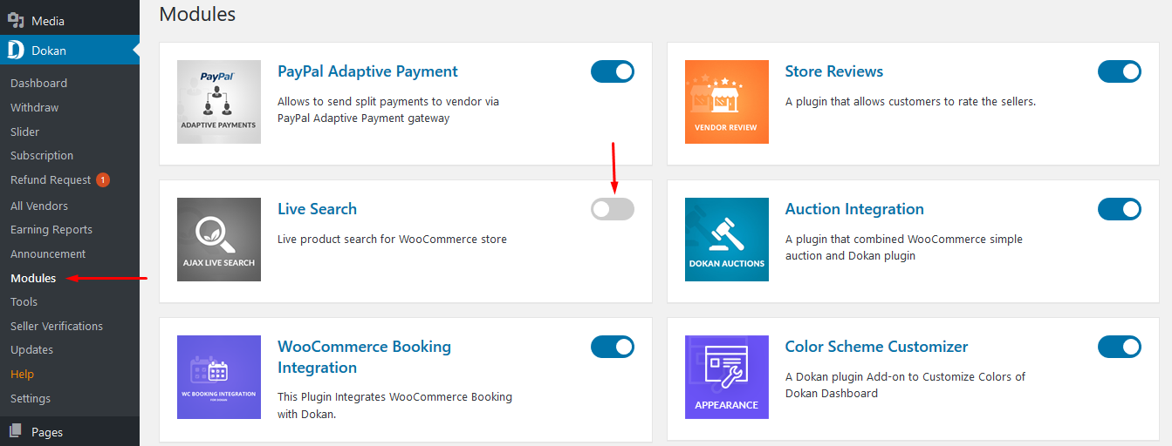Click the Pages icon in the sidebar

click(16, 431)
